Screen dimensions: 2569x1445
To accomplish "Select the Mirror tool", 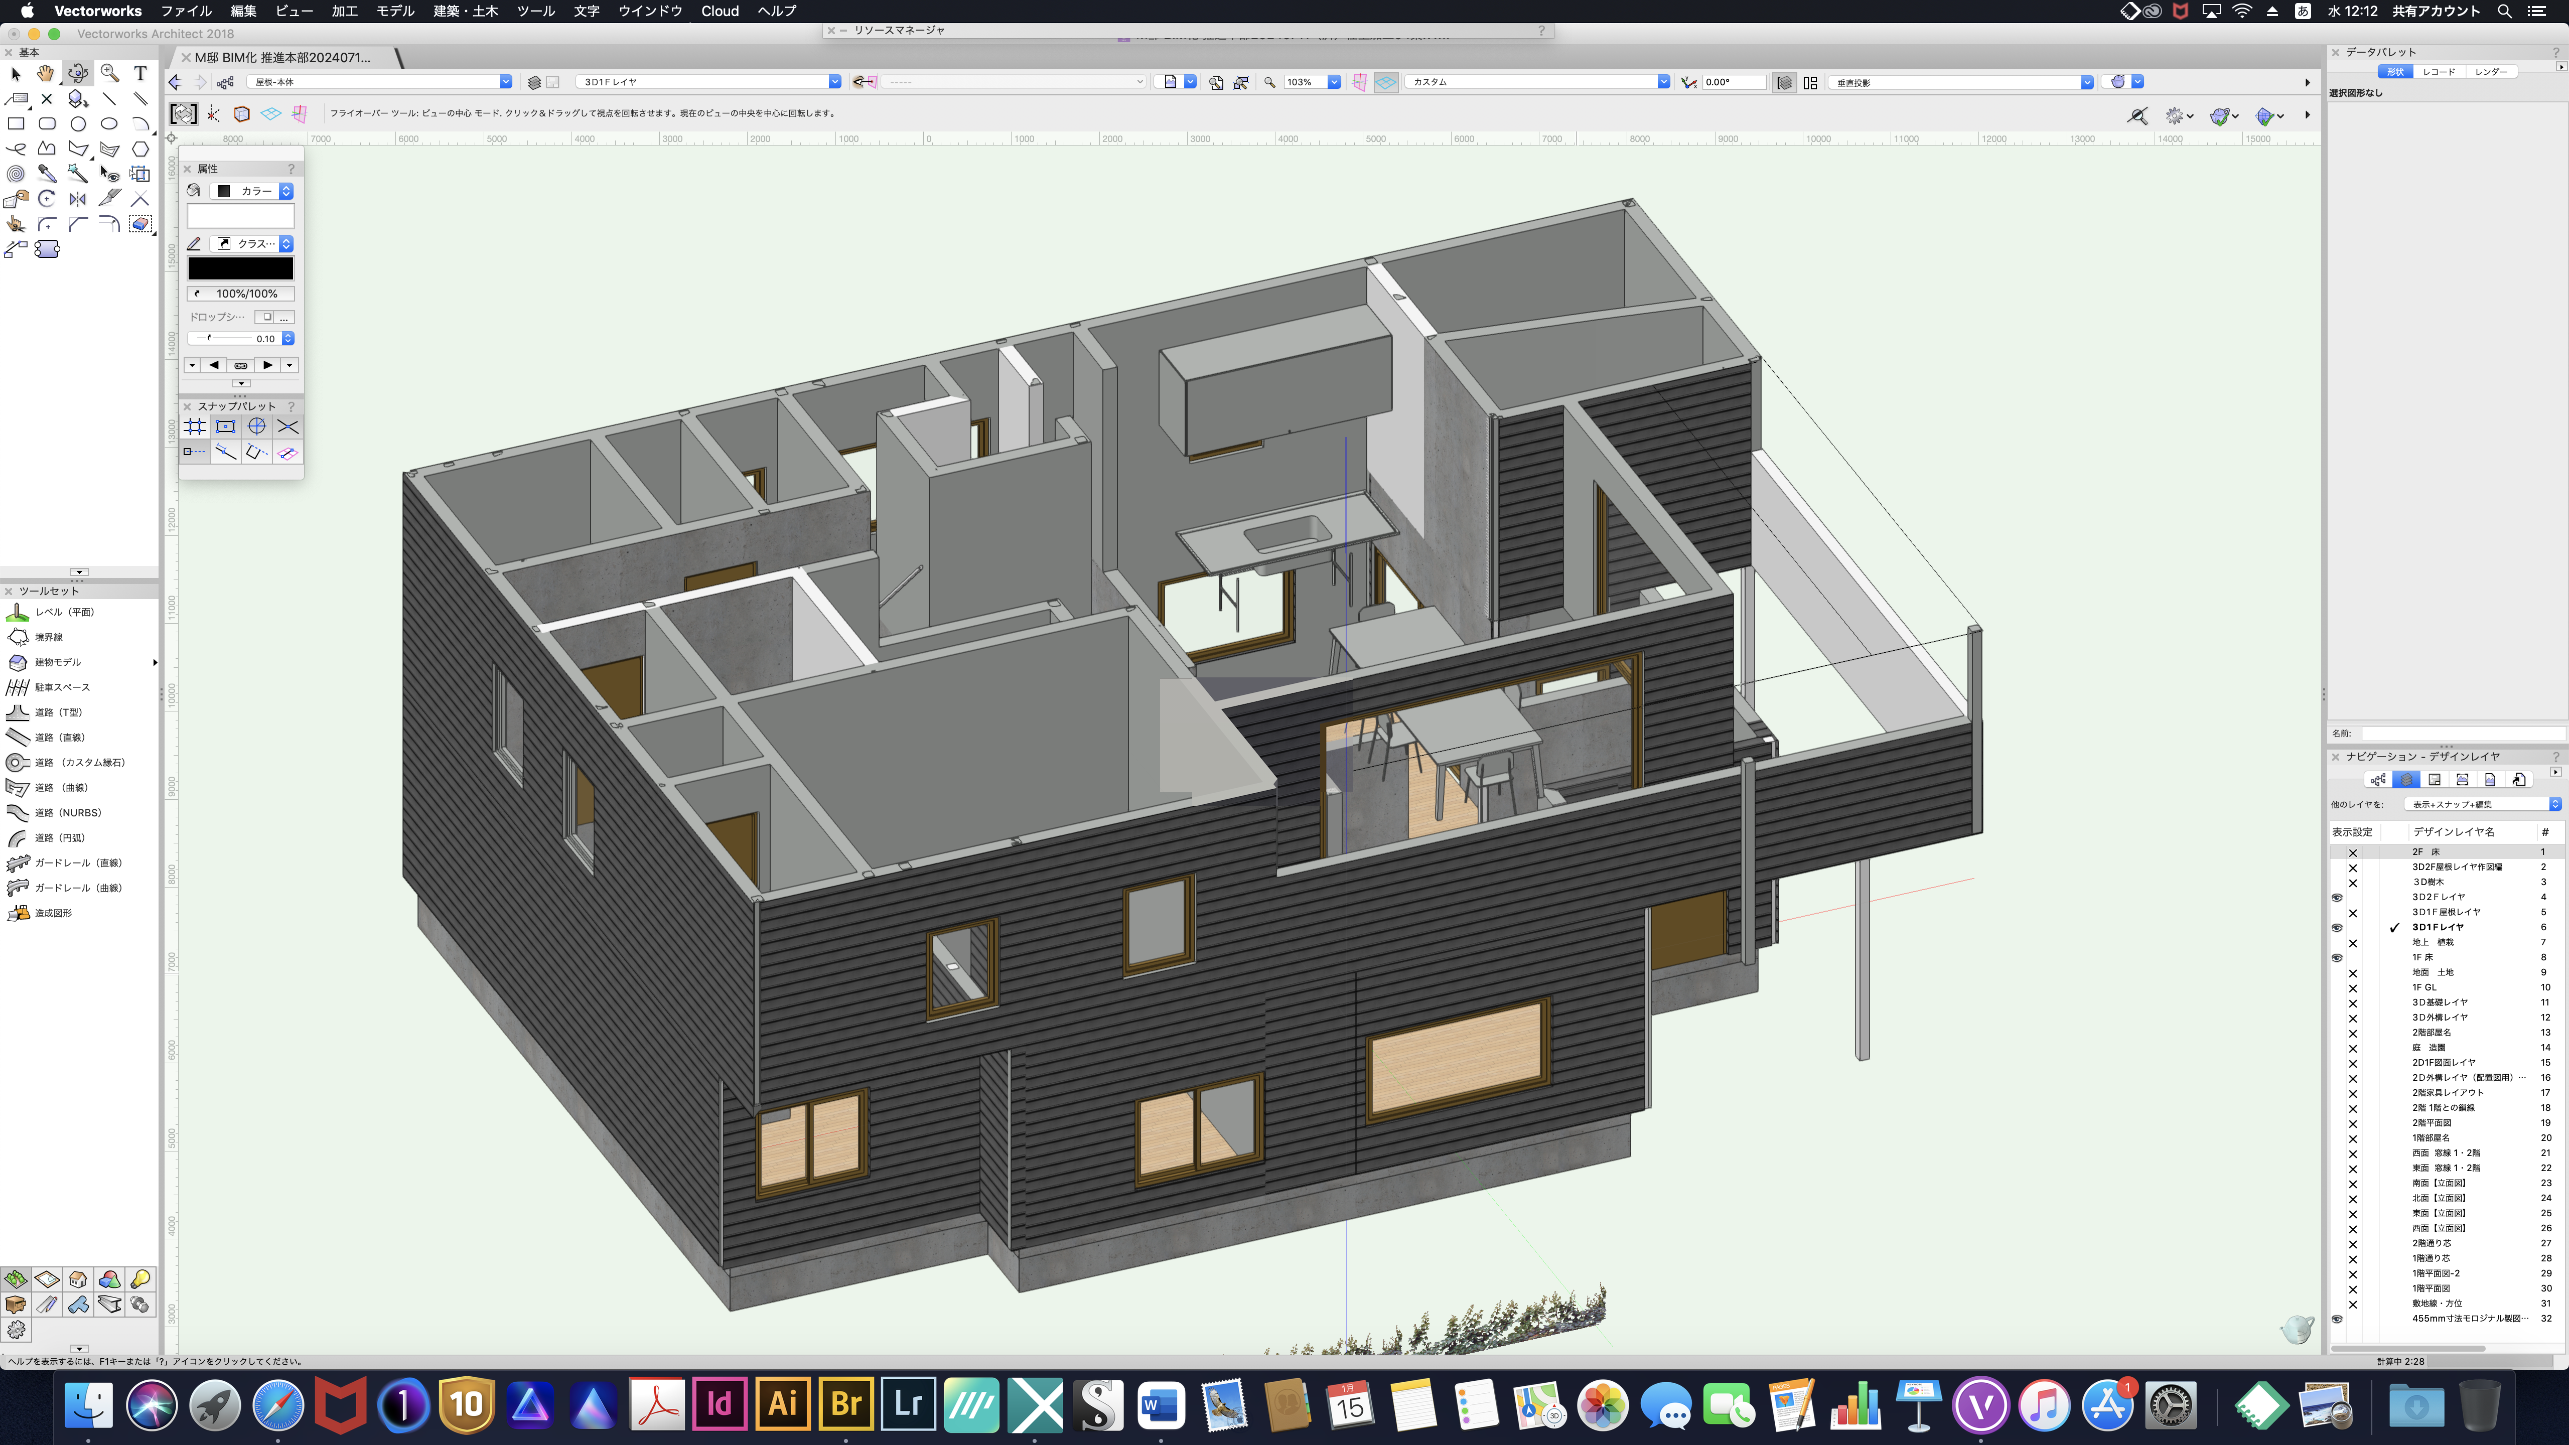I will pyautogui.click(x=78, y=199).
